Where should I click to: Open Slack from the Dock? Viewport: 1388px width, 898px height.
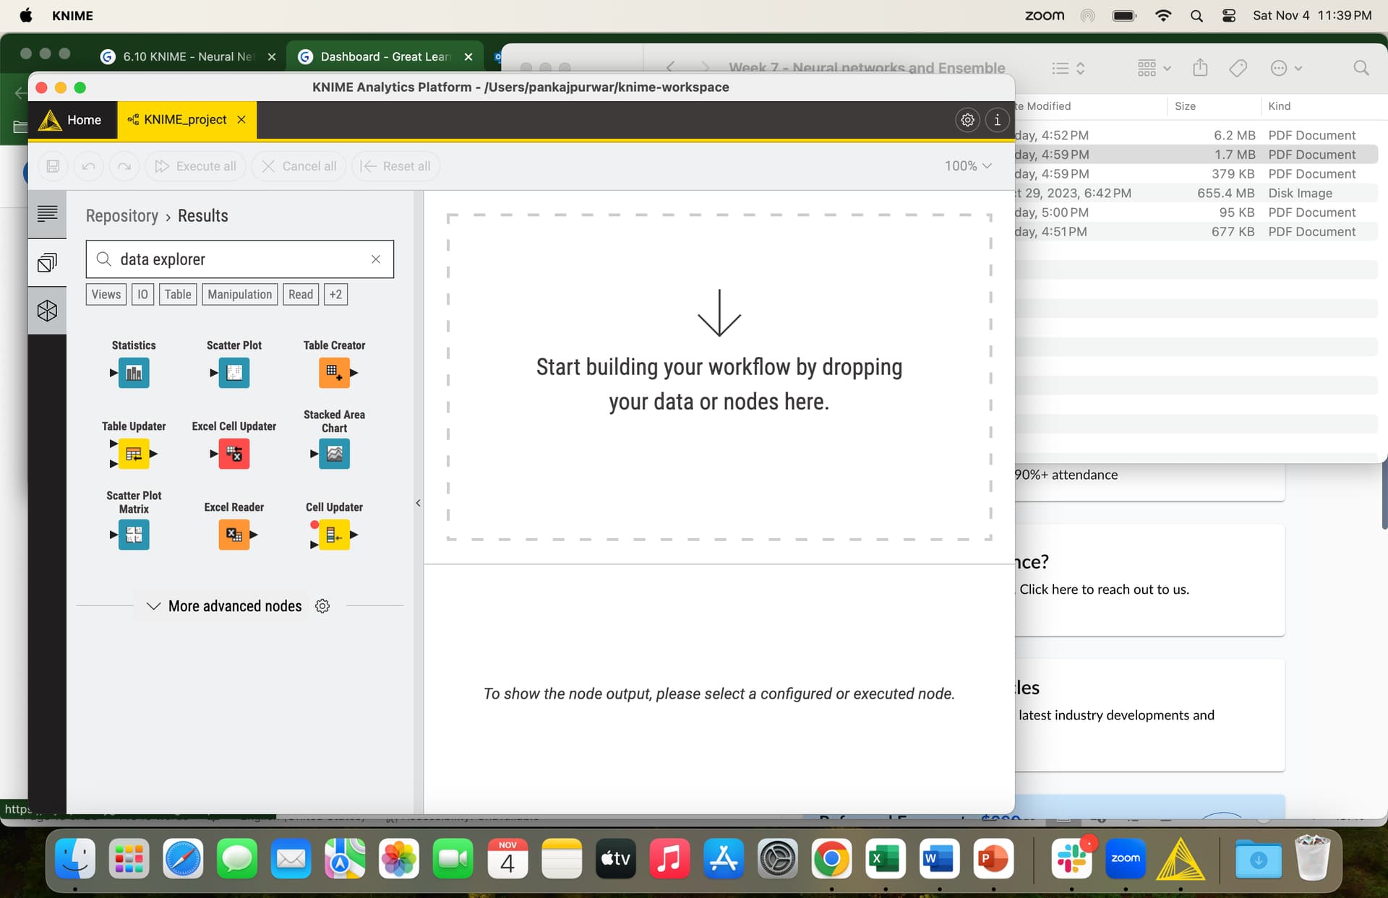coord(1071,858)
